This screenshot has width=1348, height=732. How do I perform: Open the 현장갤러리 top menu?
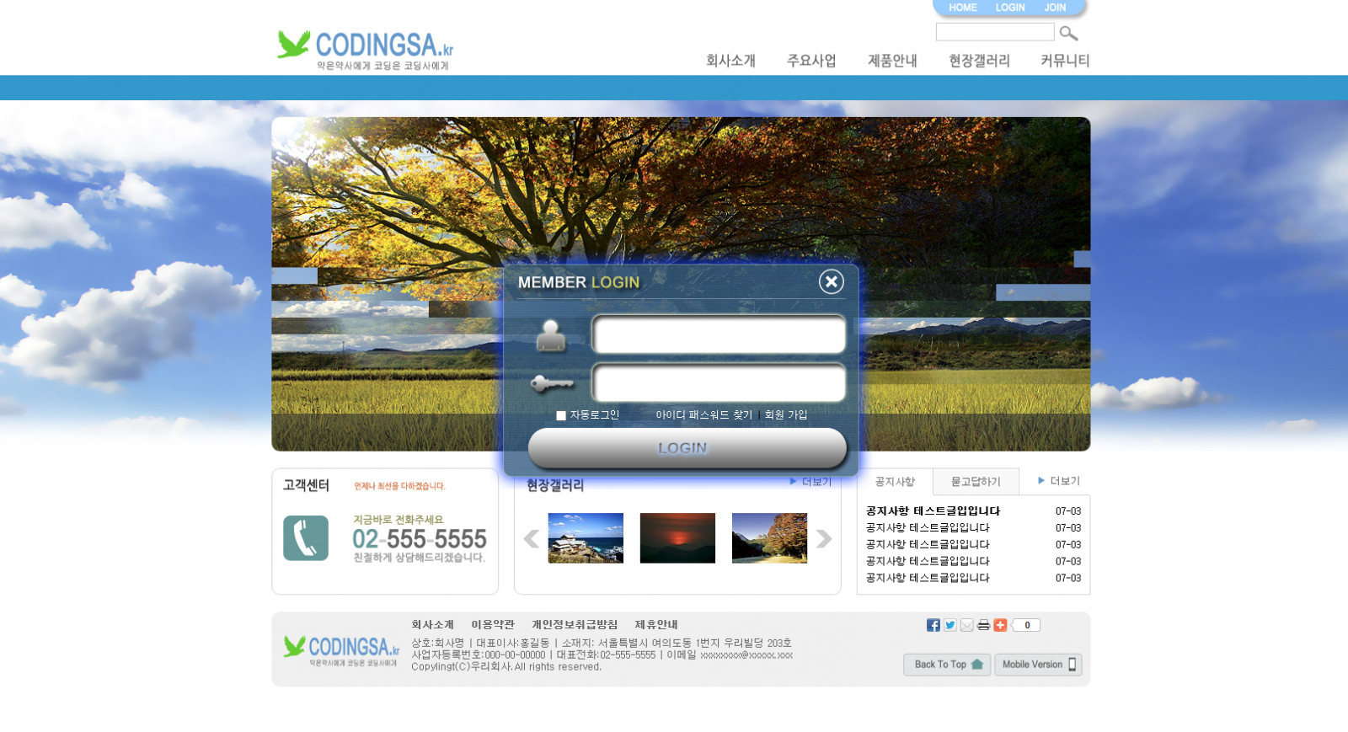pyautogui.click(x=979, y=61)
